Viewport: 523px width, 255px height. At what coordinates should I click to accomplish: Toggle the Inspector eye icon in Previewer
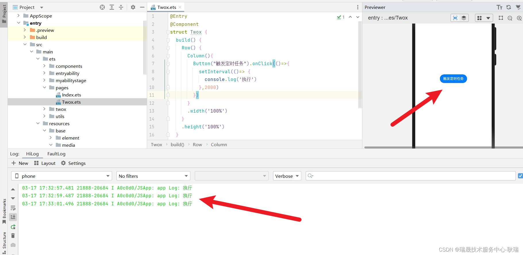click(x=455, y=18)
